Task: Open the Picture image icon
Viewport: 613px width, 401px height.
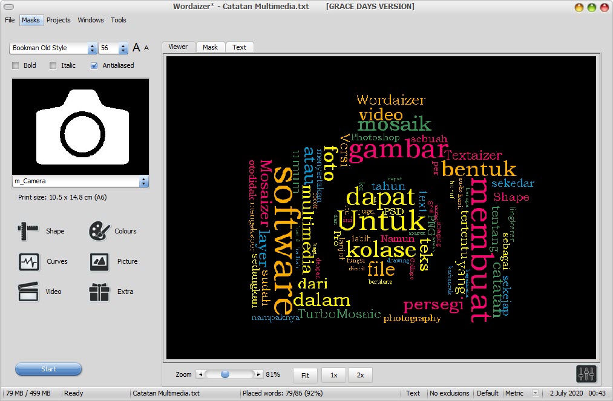Action: [x=99, y=261]
